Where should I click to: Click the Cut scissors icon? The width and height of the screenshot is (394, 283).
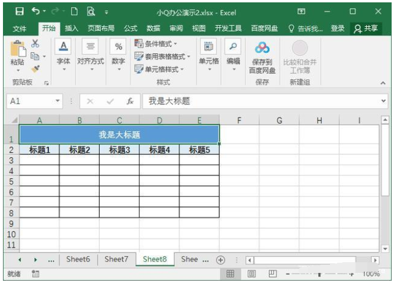[35, 43]
